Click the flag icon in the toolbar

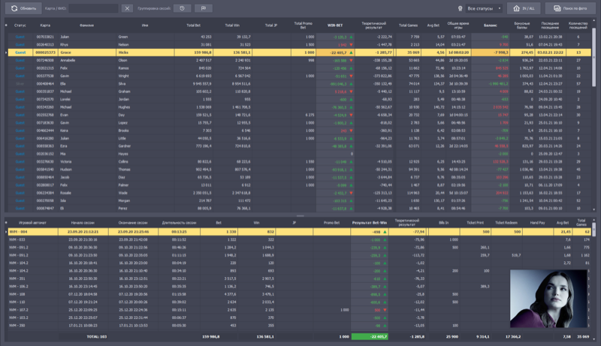[x=203, y=8]
